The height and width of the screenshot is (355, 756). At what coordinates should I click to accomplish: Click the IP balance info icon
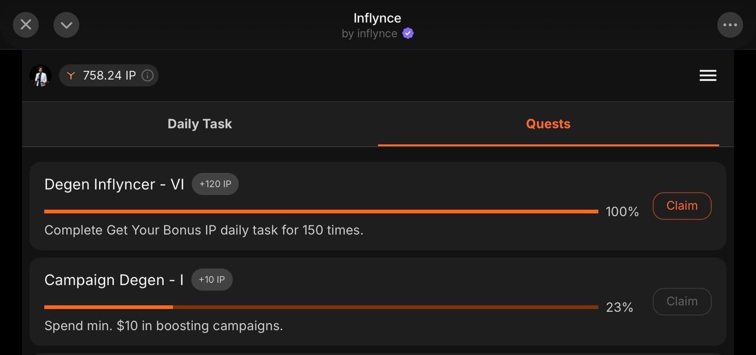pyautogui.click(x=147, y=75)
